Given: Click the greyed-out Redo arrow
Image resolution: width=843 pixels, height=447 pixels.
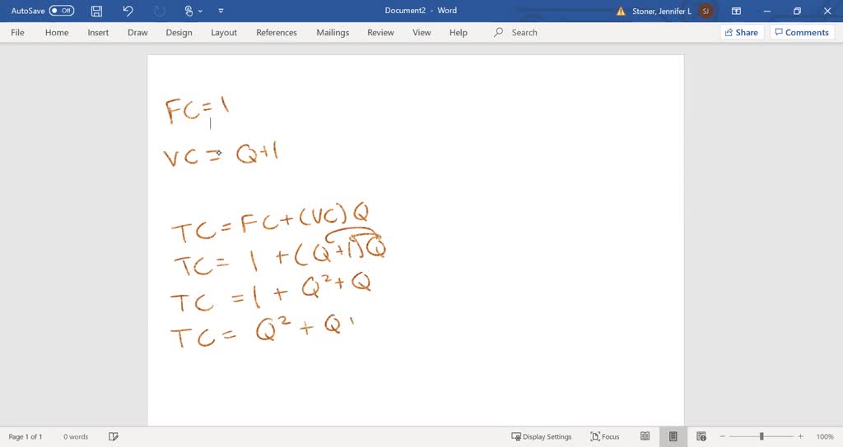Looking at the screenshot, I should coord(159,11).
